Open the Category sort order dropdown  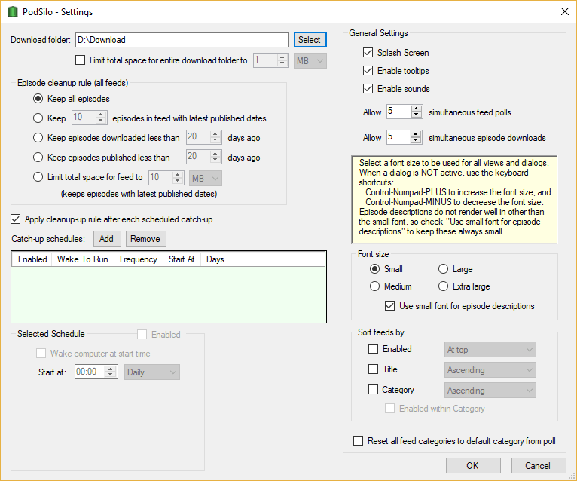(489, 391)
